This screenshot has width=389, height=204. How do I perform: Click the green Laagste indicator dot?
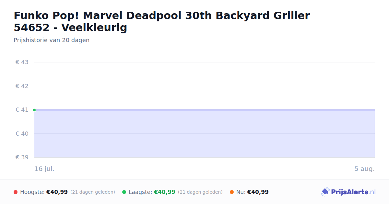(124, 192)
